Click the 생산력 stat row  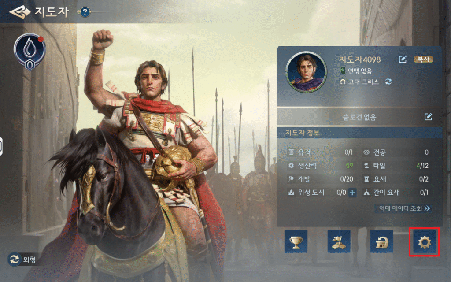coord(321,166)
